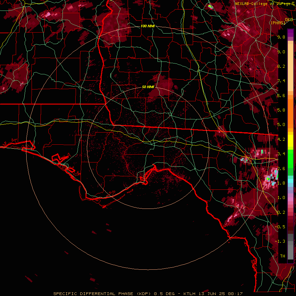
Task: Select the bright green segment of the color bar
Action: point(290,159)
